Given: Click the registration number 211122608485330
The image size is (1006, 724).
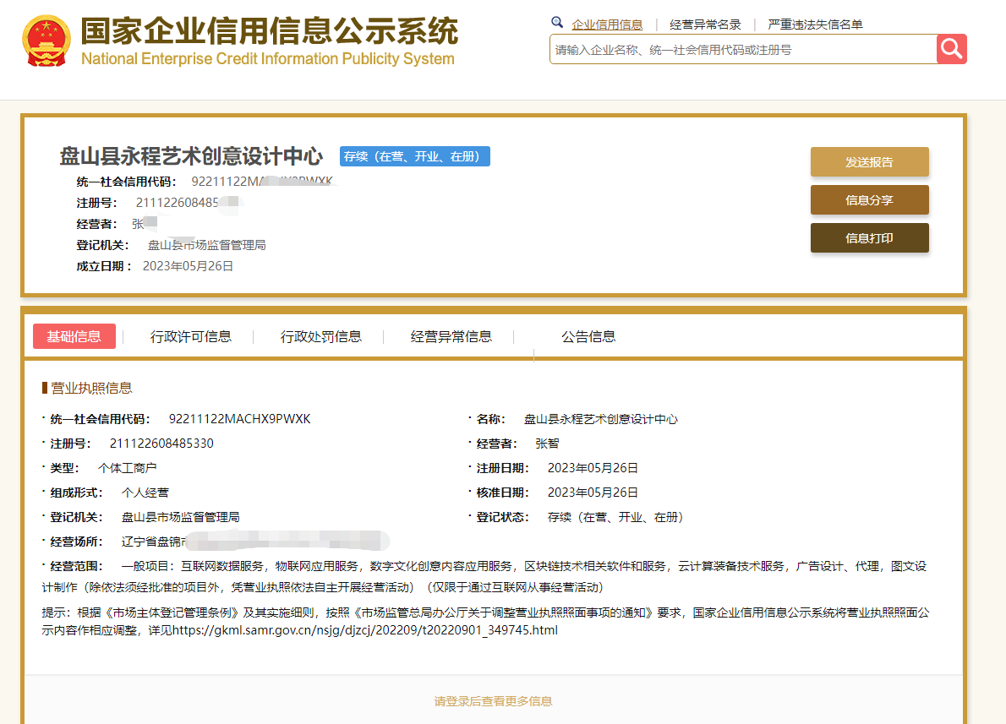Looking at the screenshot, I should 161,444.
